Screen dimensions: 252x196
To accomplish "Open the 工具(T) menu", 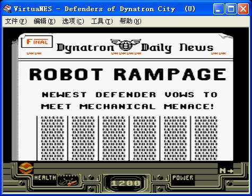I will tap(102, 21).
